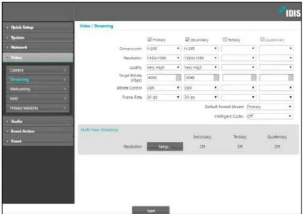Open Tertiary Frame Rate dropdown

(x=239, y=97)
